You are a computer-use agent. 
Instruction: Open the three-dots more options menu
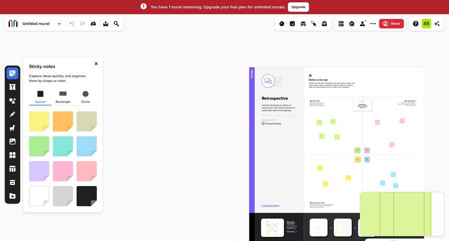(373, 23)
